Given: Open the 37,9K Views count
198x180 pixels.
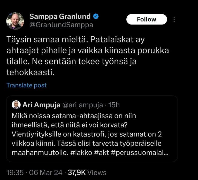Looking at the screenshot, I should pyautogui.click(x=87, y=173).
